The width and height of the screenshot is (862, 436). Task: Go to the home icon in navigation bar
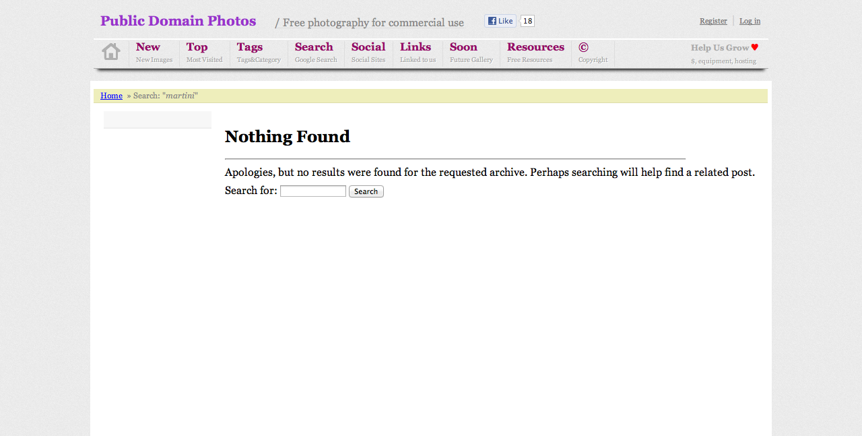pos(111,52)
